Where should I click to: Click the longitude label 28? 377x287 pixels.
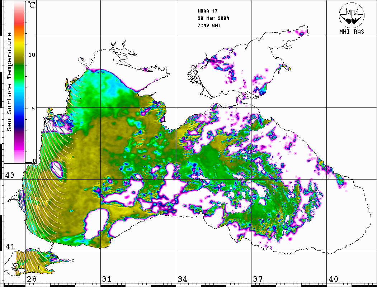tap(32, 279)
